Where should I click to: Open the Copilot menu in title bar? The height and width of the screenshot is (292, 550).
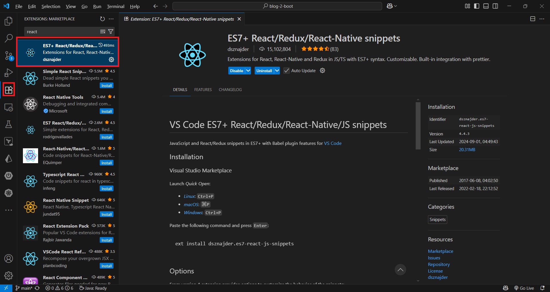(x=392, y=6)
